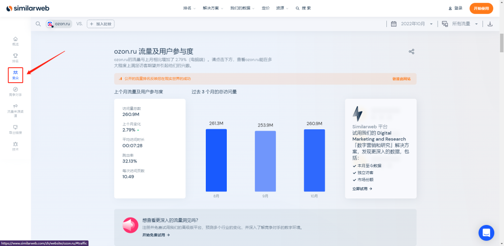Image resolution: width=504 pixels, height=246 pixels.
Task: Click the 00:07:28 average duration value
Action: (133, 145)
